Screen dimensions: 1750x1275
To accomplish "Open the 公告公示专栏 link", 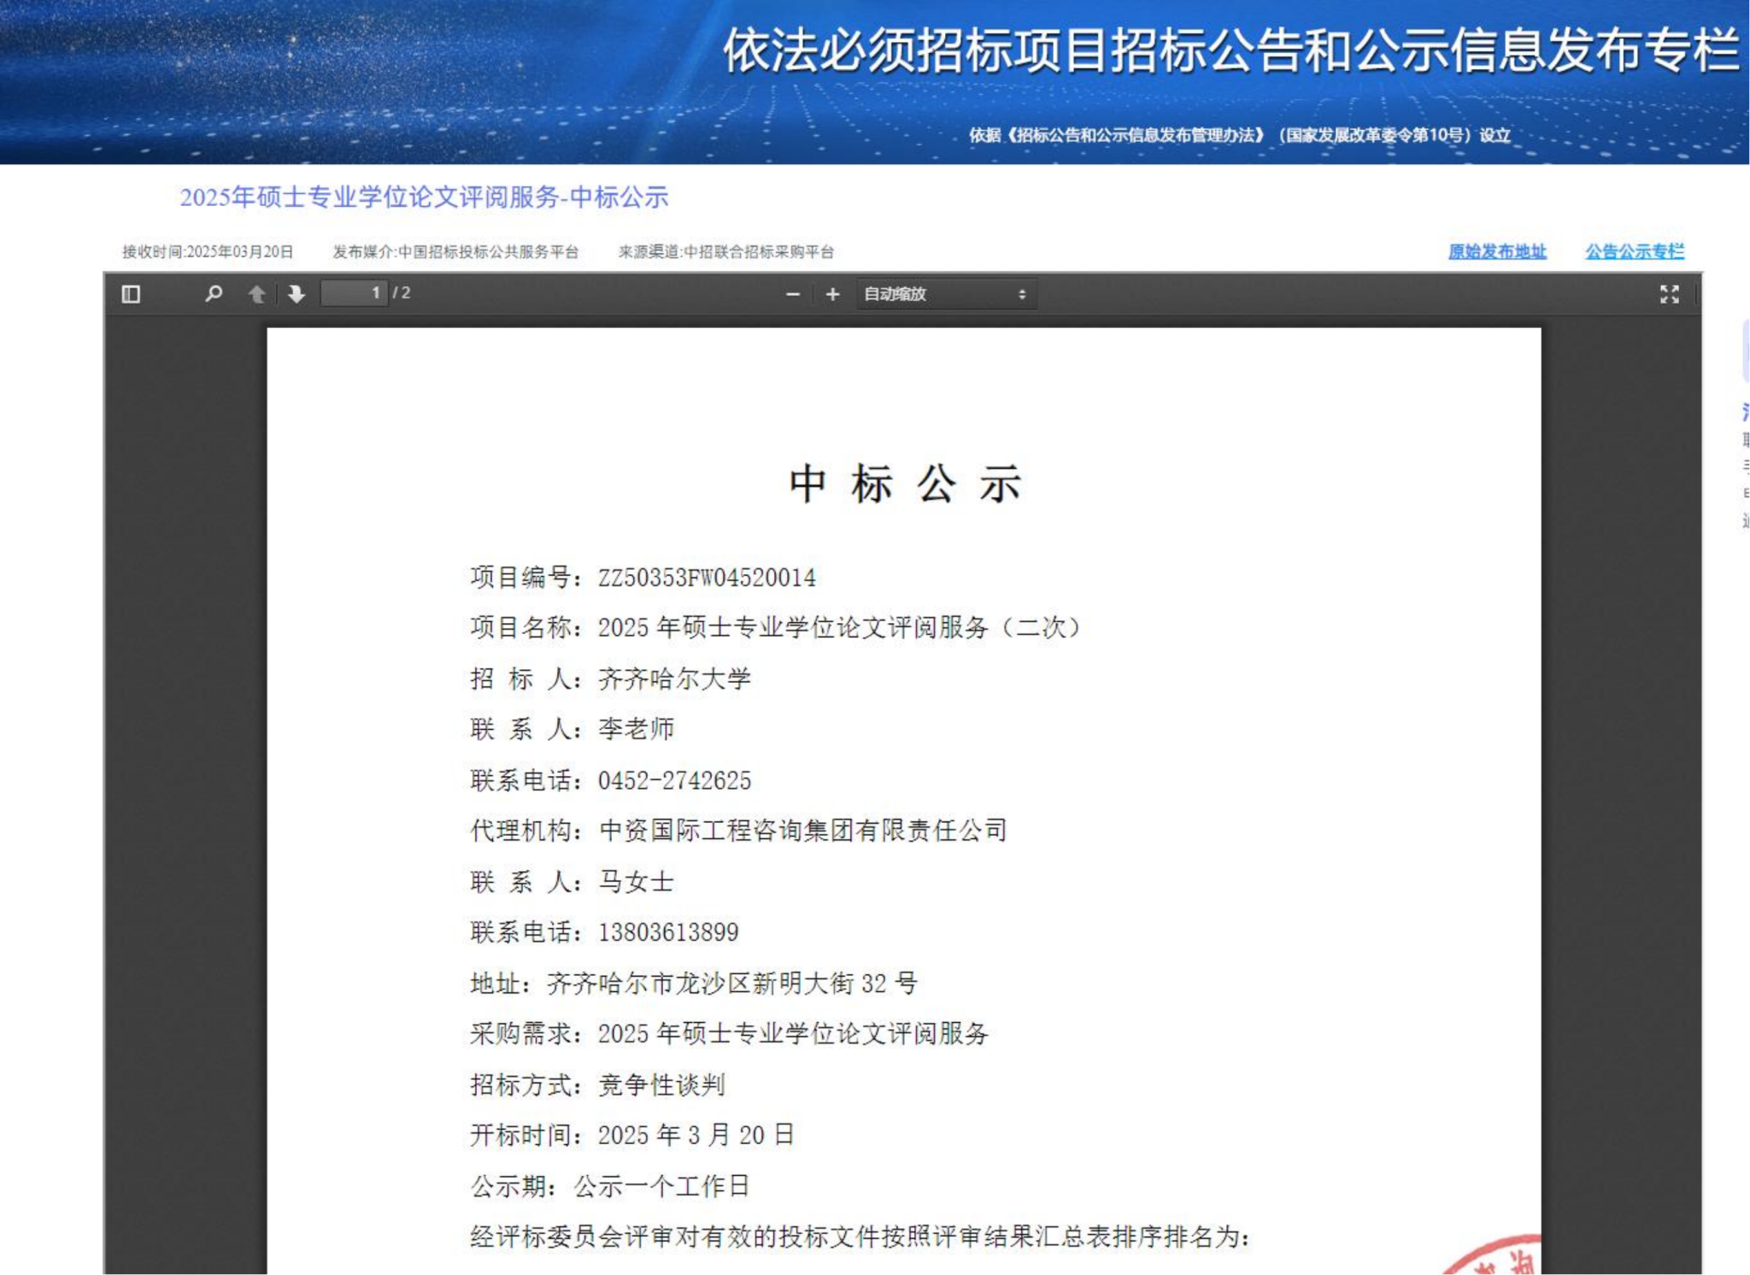I will [x=1634, y=251].
